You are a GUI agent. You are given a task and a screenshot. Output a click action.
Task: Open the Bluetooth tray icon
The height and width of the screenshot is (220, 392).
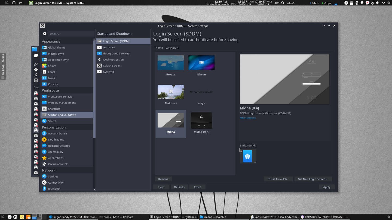click(357, 3)
